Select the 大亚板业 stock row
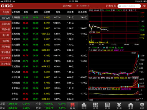147x110 pixels. pos(50,88)
